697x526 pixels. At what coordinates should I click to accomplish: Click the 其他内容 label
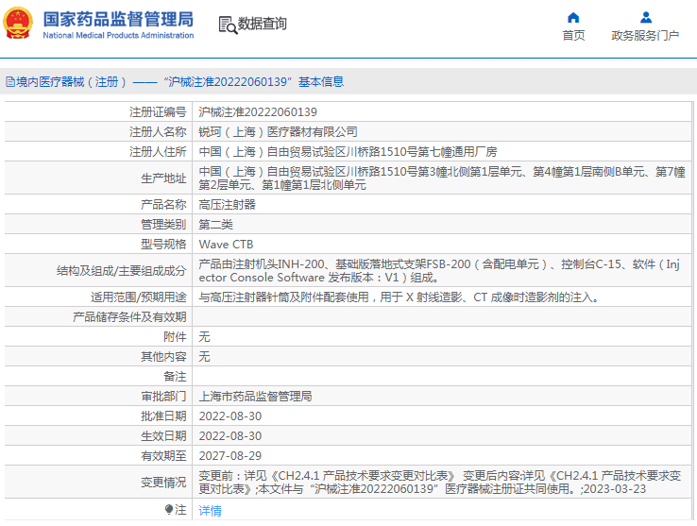pyautogui.click(x=163, y=357)
